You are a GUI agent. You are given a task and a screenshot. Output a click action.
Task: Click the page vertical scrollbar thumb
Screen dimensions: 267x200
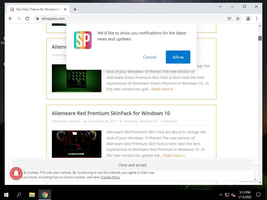tap(260, 38)
